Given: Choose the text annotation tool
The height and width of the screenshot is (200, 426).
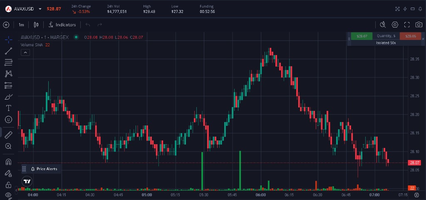Looking at the screenshot, I should (8, 108).
